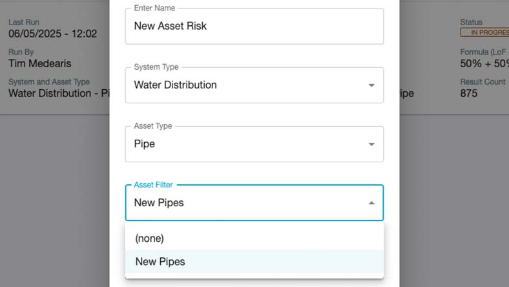
Task: Choose New Pipes from the filter list
Action: [x=160, y=262]
